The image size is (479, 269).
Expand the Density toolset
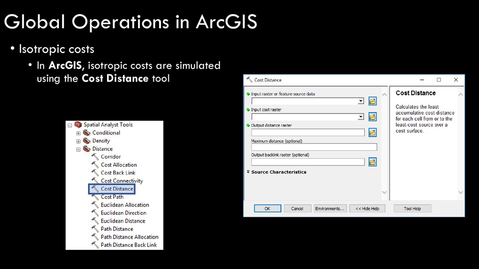point(79,141)
